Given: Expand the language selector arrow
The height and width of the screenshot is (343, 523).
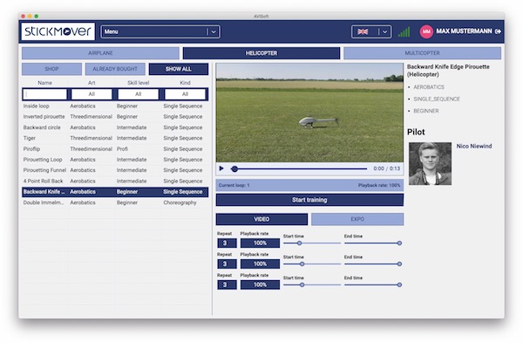Looking at the screenshot, I should 384,31.
